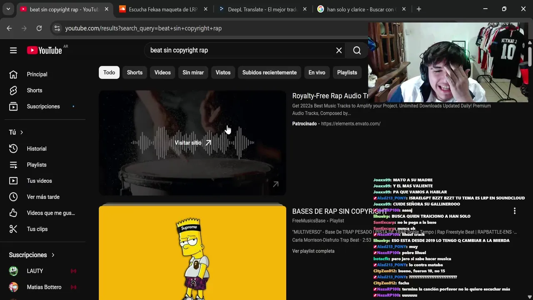Select the Todo filter chip
The image size is (533, 300).
[109, 72]
